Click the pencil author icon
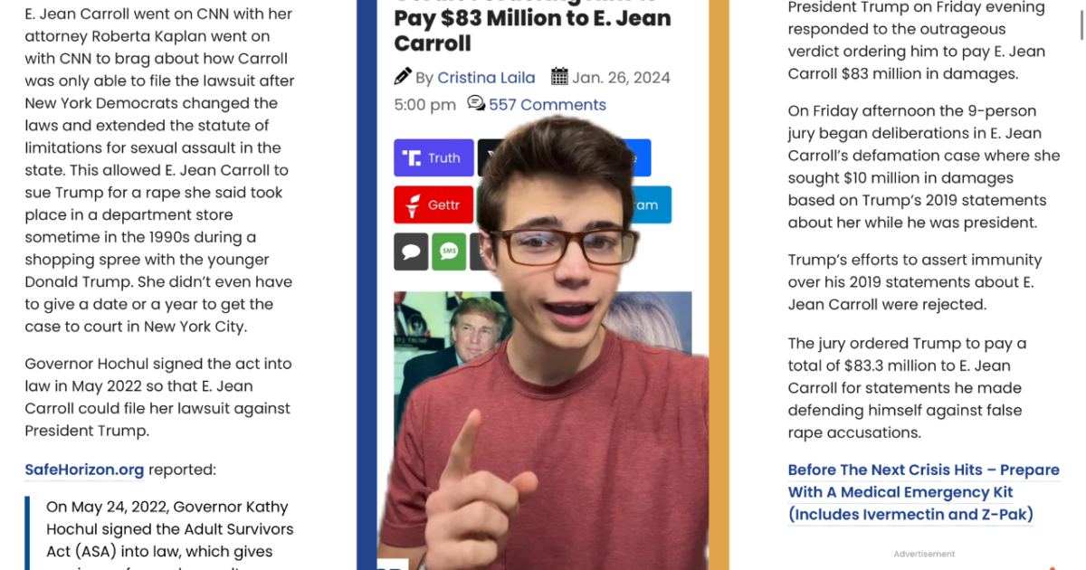The height and width of the screenshot is (570, 1086). click(403, 76)
